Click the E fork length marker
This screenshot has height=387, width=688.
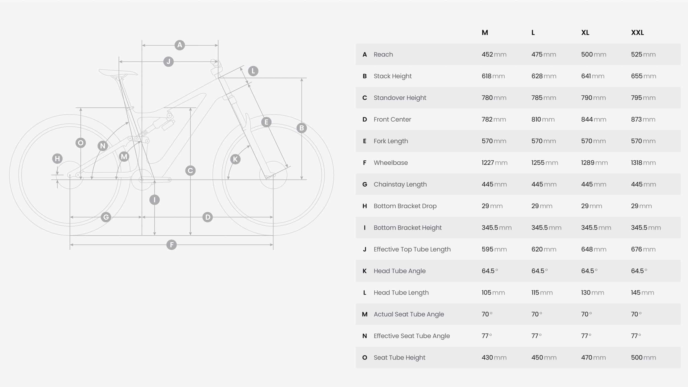[x=266, y=122]
